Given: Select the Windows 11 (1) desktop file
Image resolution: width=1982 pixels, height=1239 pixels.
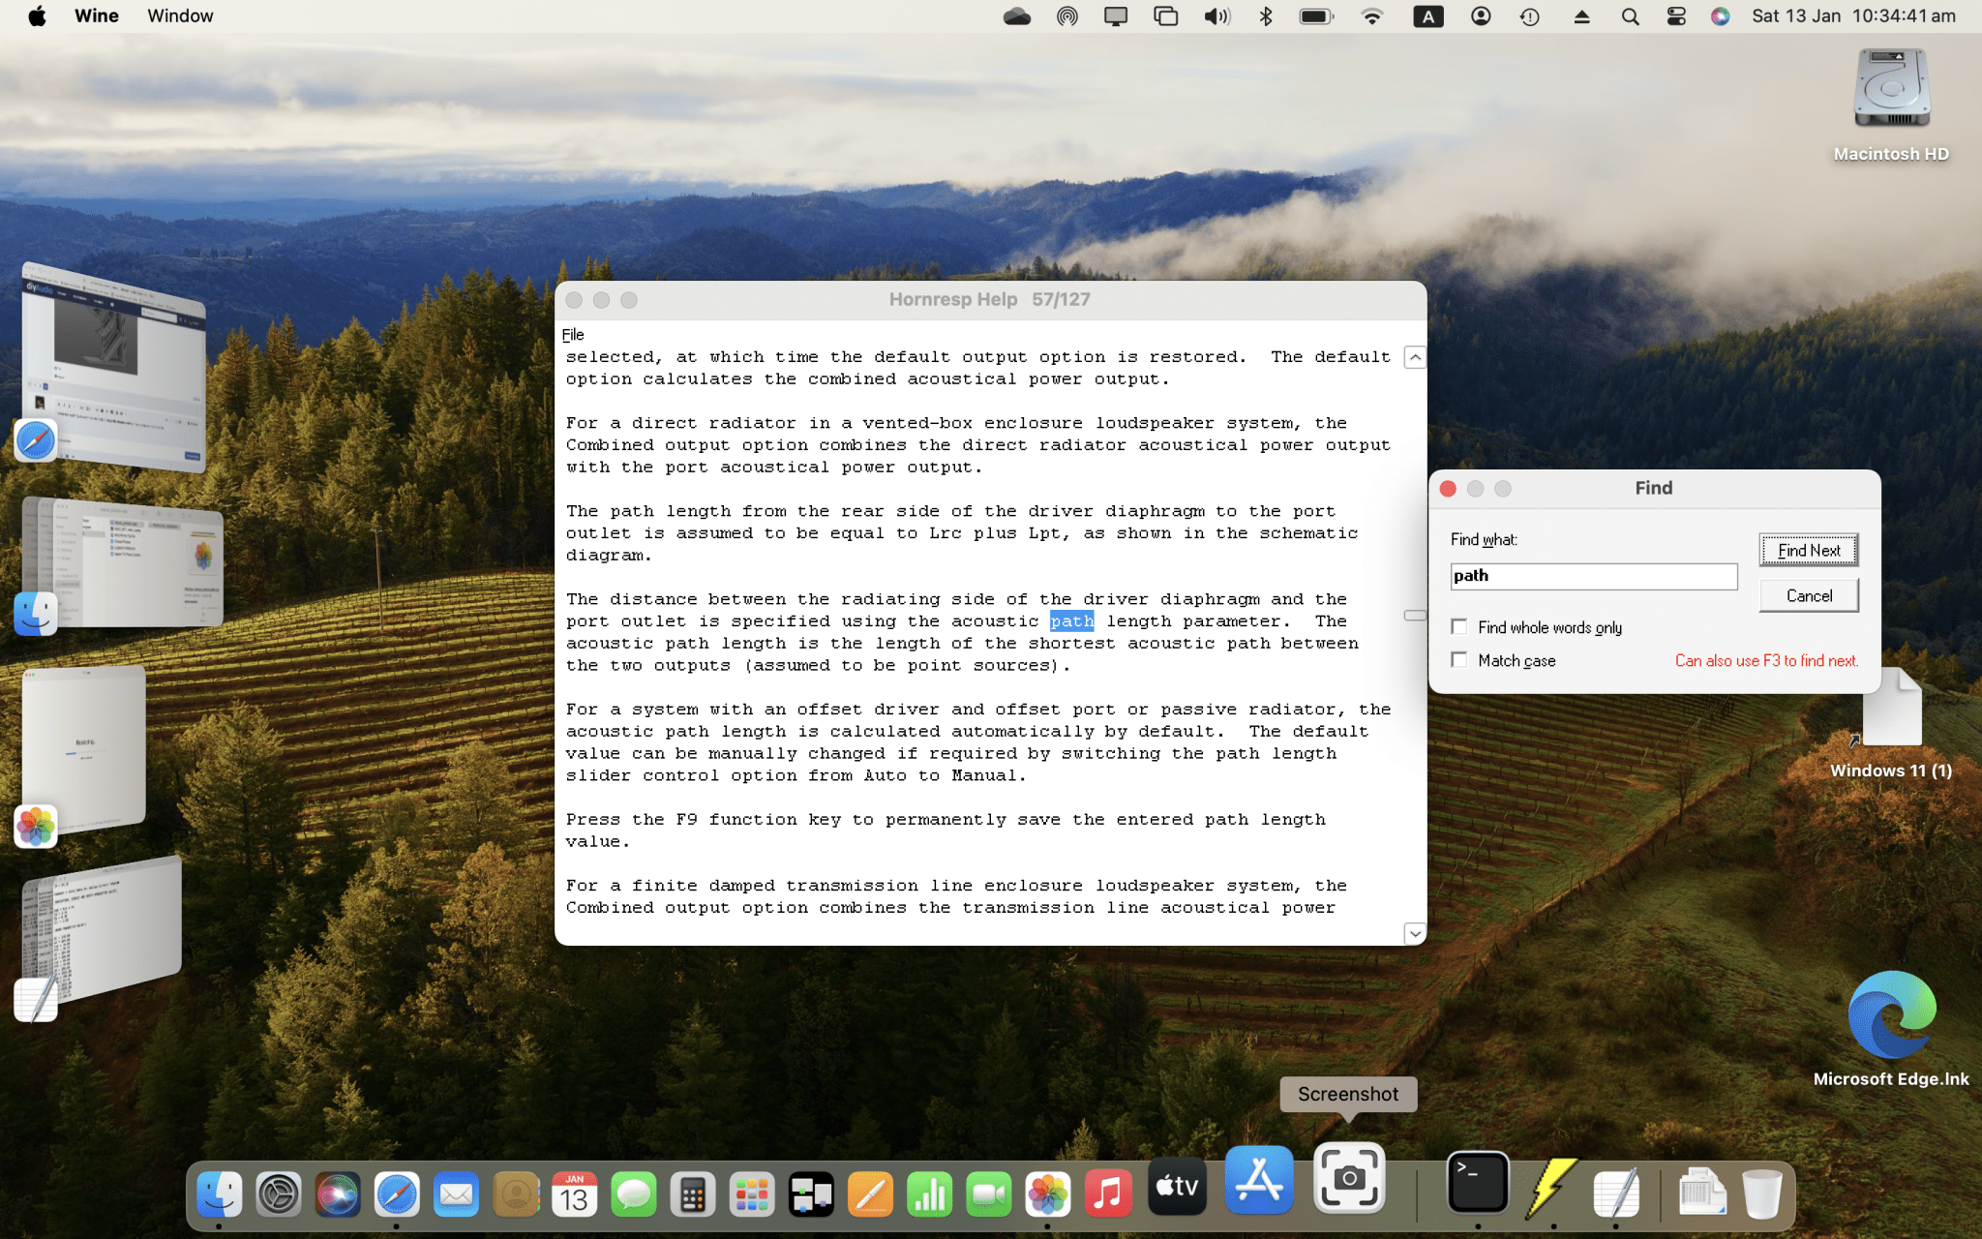Looking at the screenshot, I should [1891, 709].
